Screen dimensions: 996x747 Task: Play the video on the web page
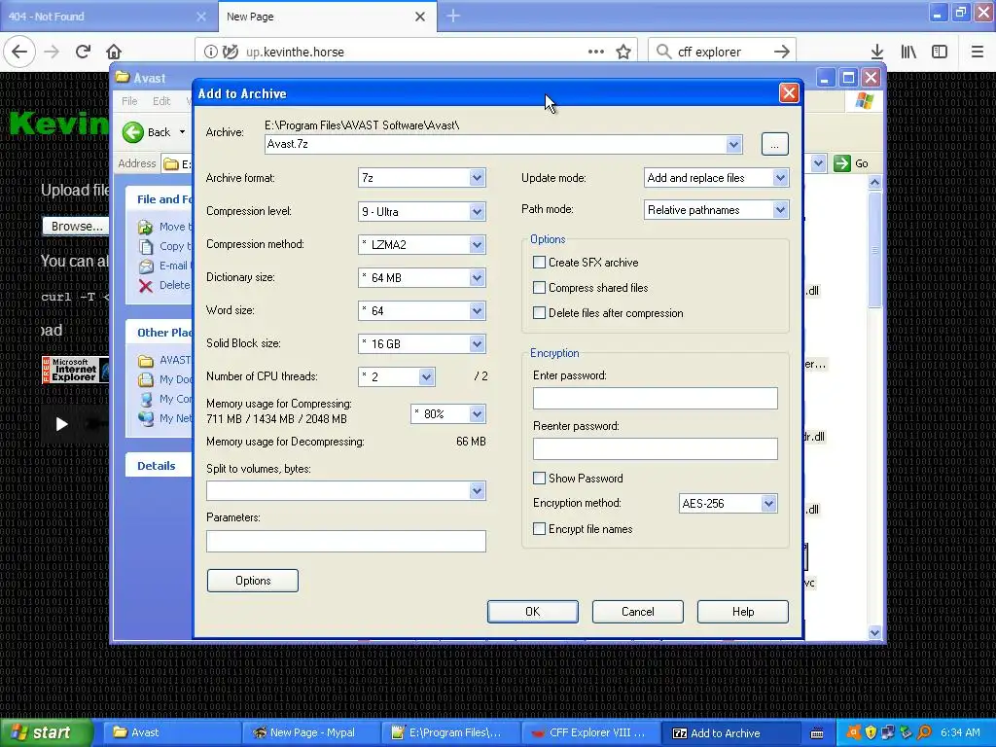pyautogui.click(x=61, y=424)
